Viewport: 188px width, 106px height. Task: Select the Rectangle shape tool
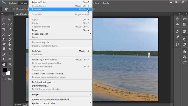[10, 59]
